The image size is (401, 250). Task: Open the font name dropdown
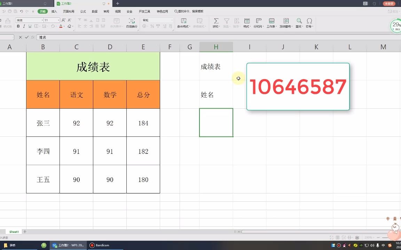click(x=42, y=20)
